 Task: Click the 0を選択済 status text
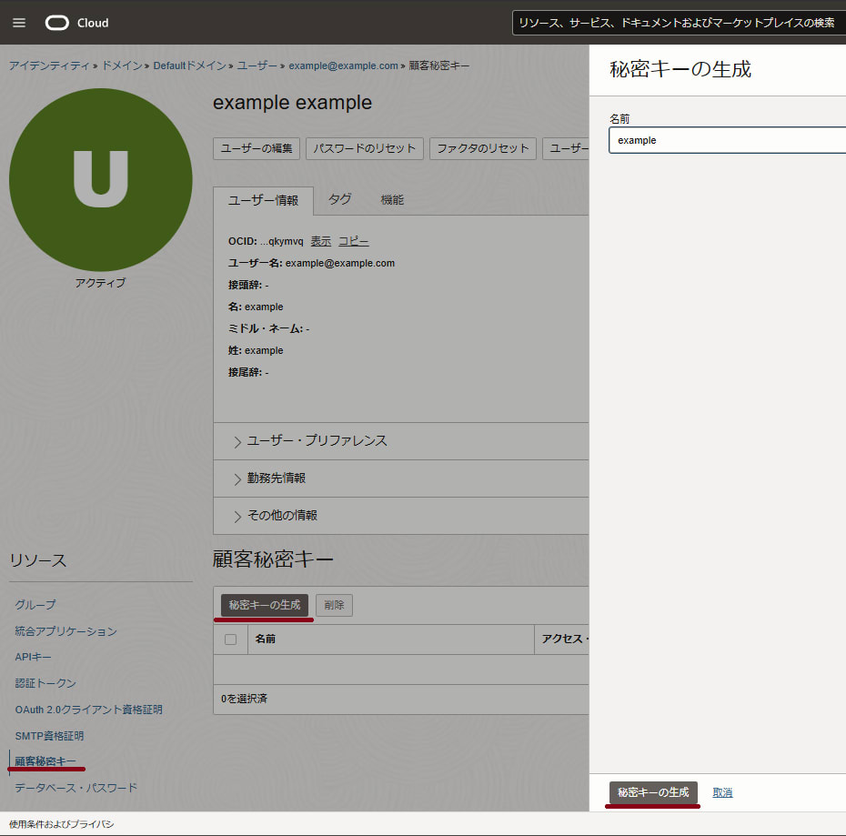(244, 699)
